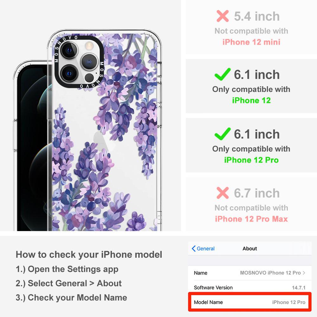Click the MOSNOVO camera ring on the case
The height and width of the screenshot is (317, 317).
click(x=79, y=61)
